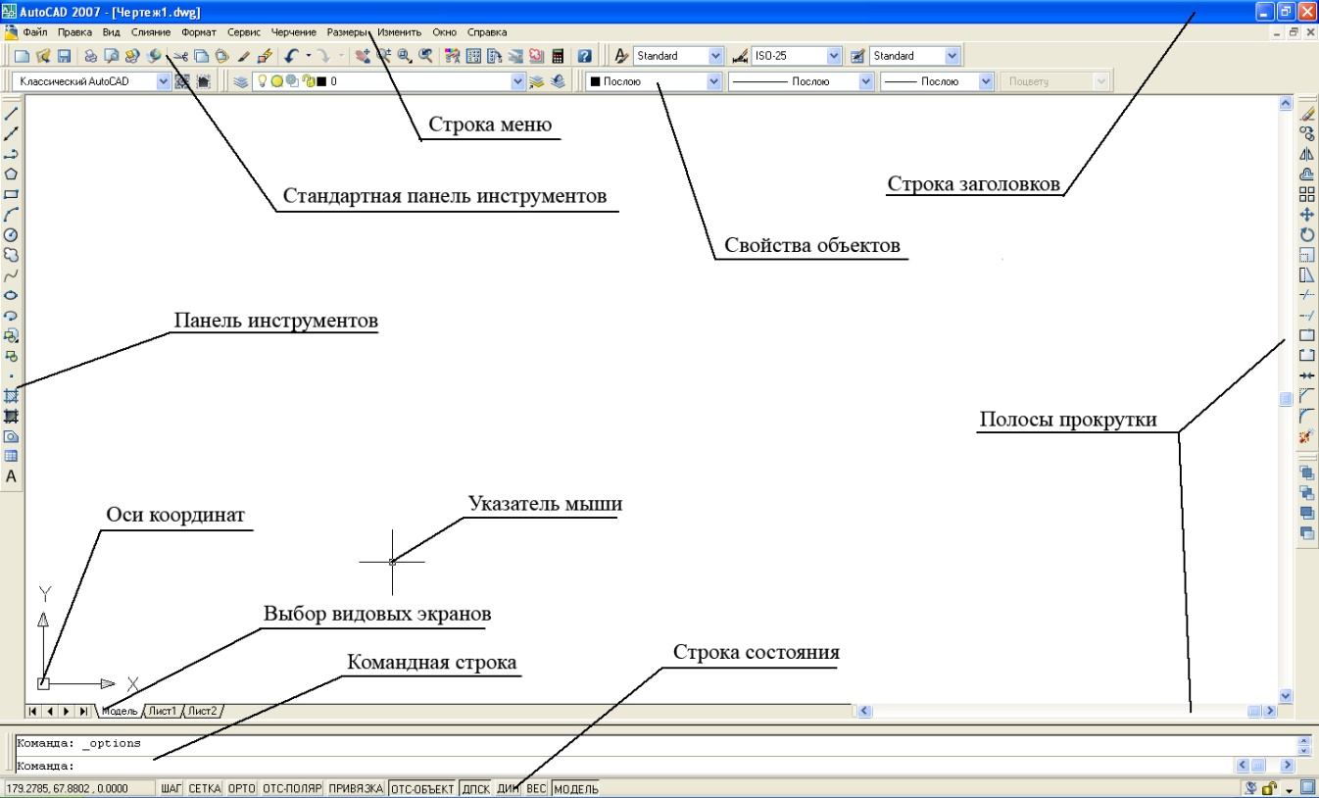Select the Offset tool
1319x798 pixels.
click(x=1306, y=174)
